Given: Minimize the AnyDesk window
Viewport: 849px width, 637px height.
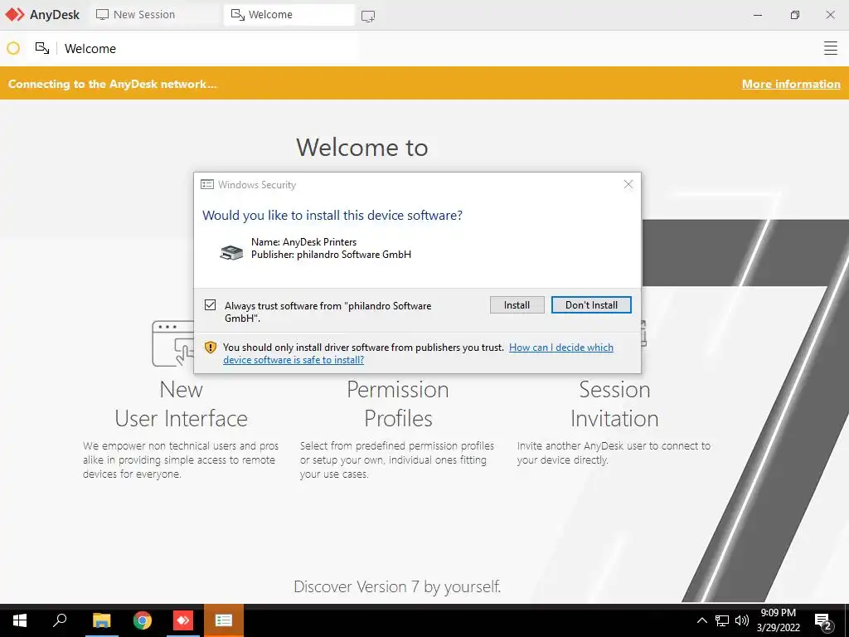Looking at the screenshot, I should tap(758, 15).
